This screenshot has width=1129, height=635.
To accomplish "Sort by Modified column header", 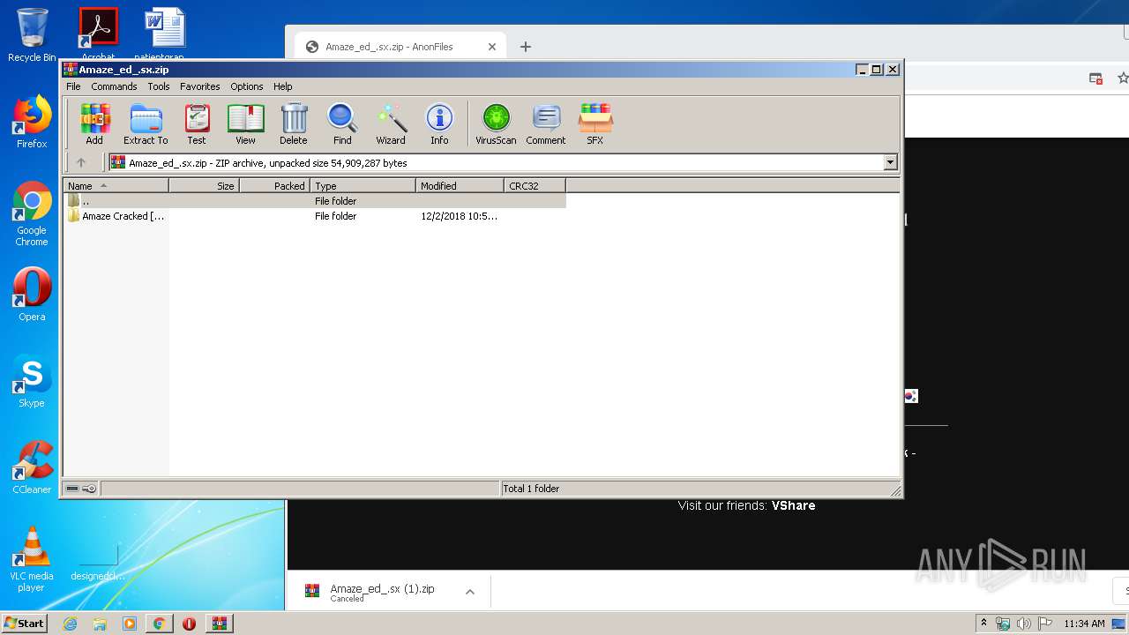I will (x=460, y=185).
